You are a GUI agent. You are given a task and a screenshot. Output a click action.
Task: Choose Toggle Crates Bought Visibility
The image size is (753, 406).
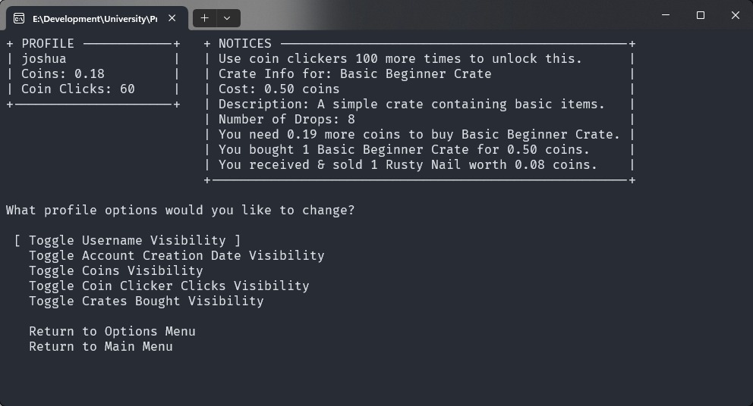point(146,301)
